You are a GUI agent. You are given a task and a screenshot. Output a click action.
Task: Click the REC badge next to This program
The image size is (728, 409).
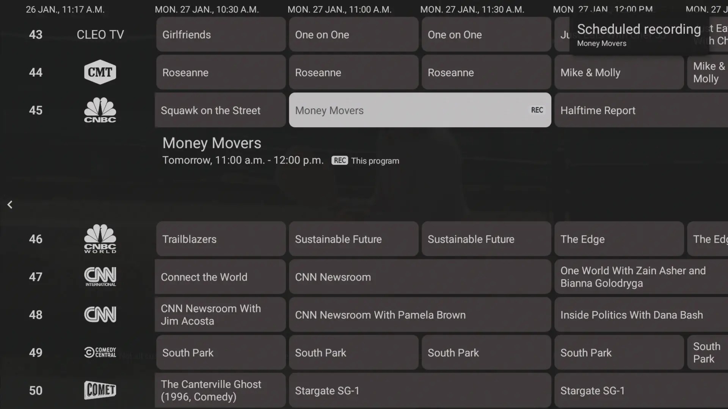(x=339, y=161)
